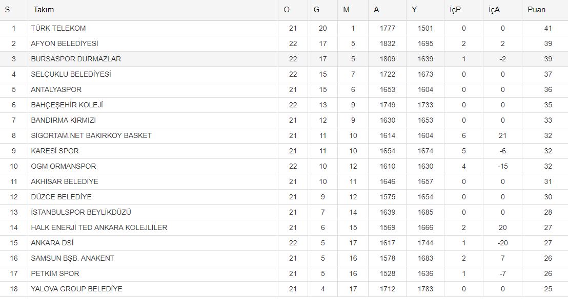Click the Puan column header
This screenshot has width=568, height=299.
pos(536,10)
